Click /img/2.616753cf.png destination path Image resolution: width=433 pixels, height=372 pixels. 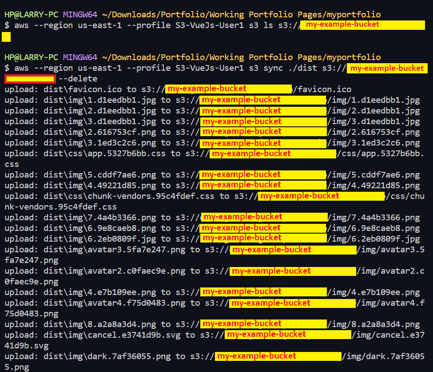[x=373, y=132]
